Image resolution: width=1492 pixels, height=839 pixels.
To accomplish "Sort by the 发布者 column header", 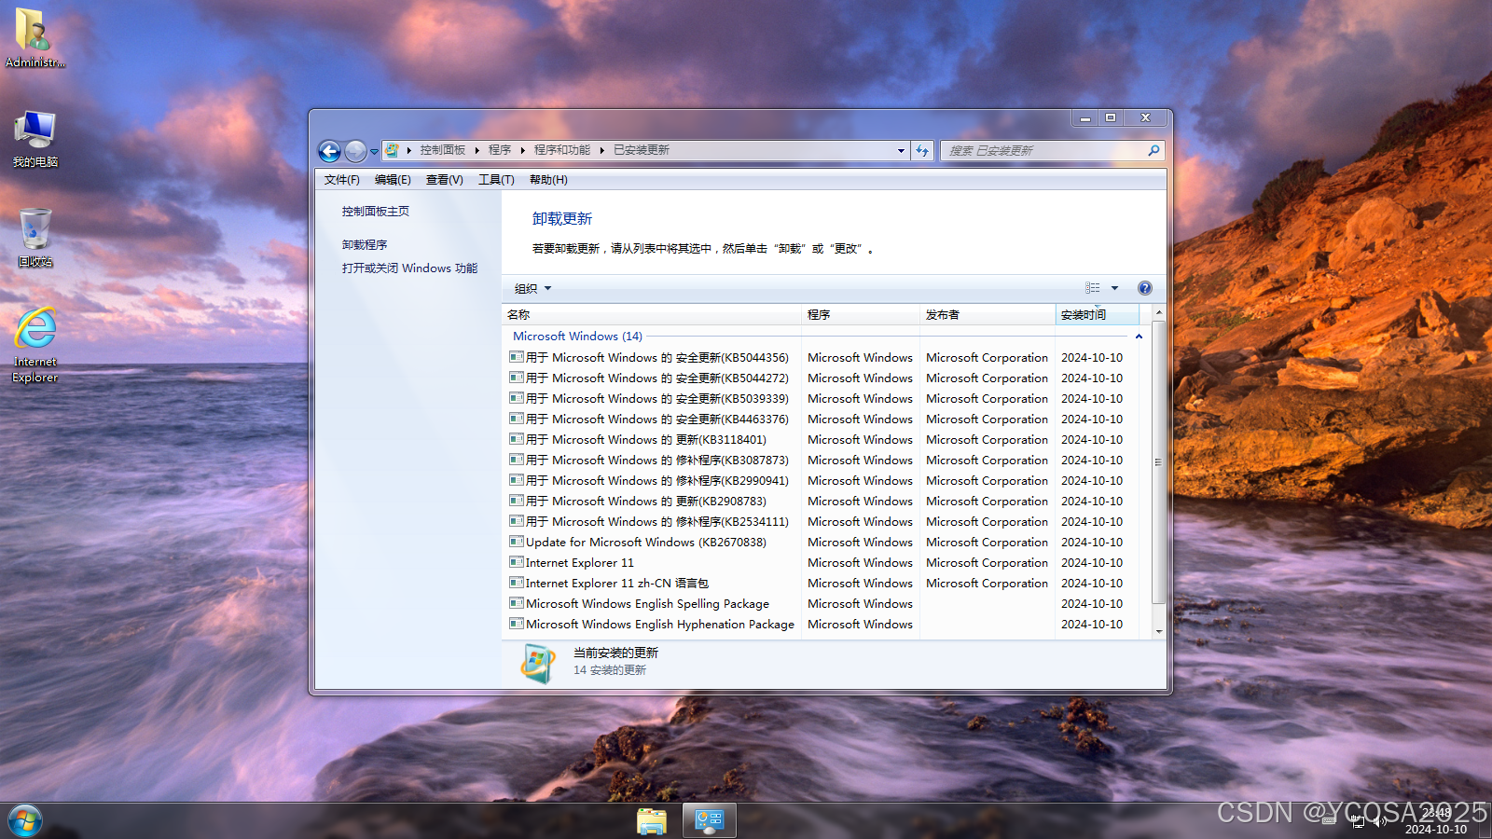I will [988, 315].
